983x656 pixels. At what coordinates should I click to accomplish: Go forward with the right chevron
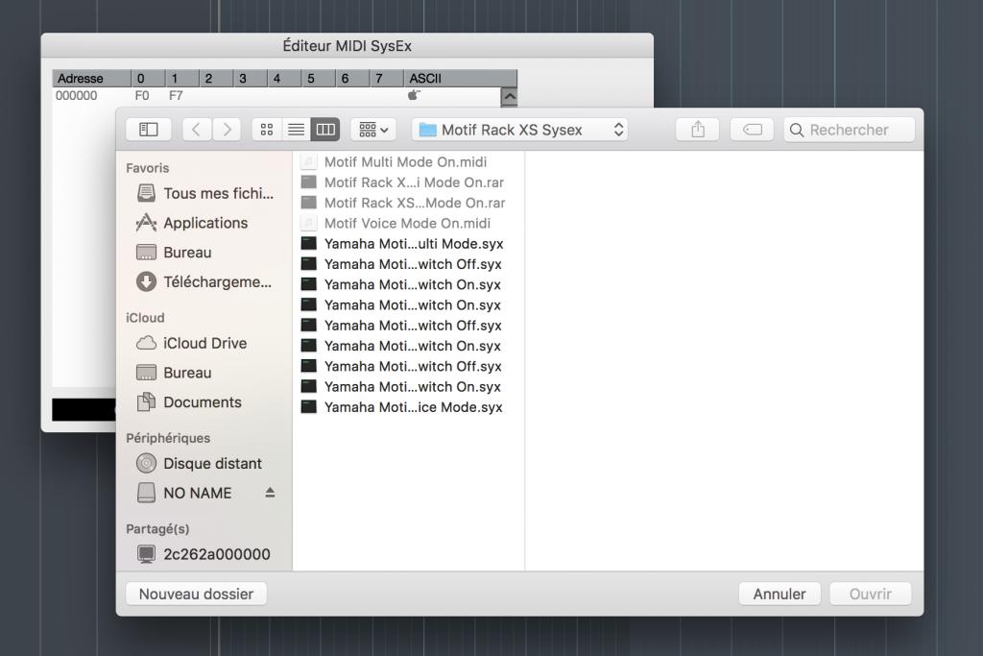227,130
